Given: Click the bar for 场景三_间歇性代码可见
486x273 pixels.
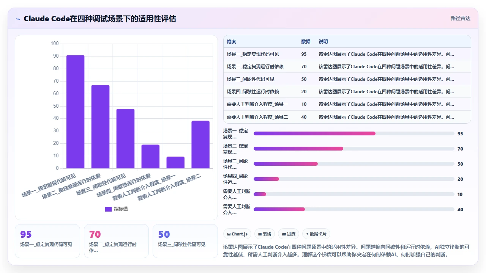Looking at the screenshot, I should (x=125, y=138).
